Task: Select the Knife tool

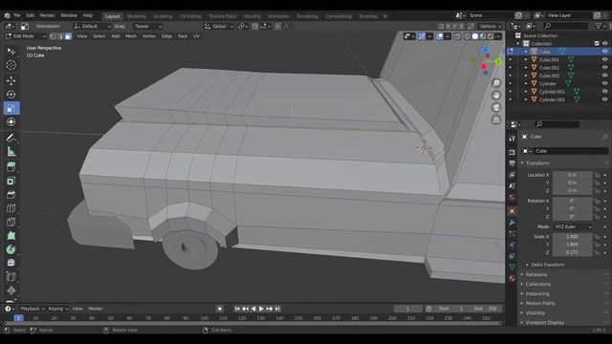Action: point(11,222)
